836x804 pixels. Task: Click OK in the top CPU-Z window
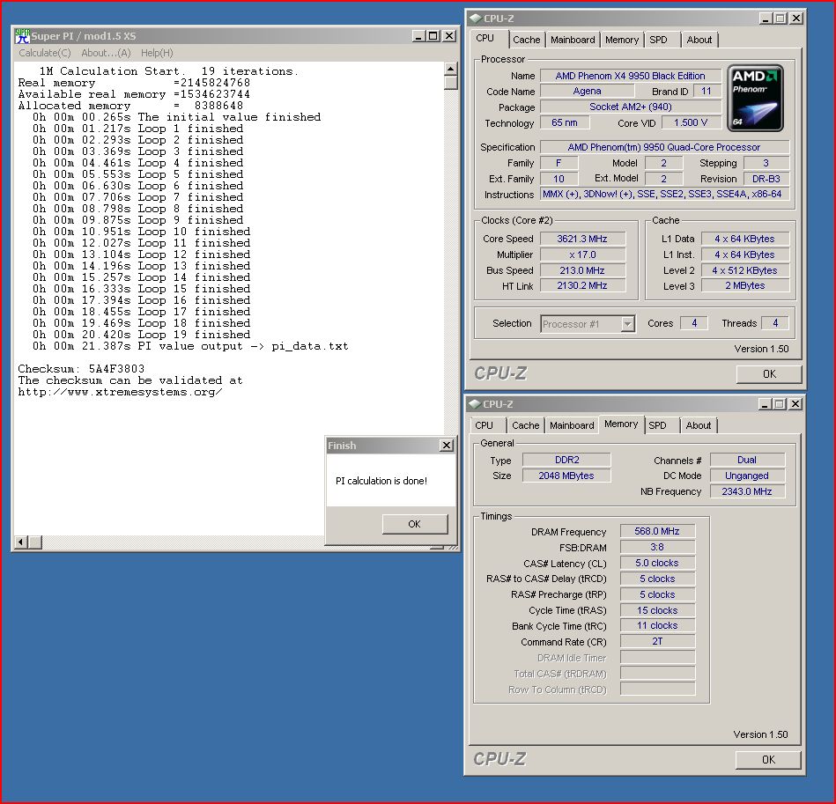(769, 374)
